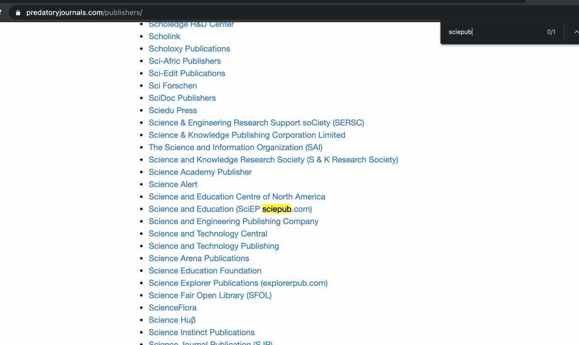Open the Scholoxy Publications link
The height and width of the screenshot is (345, 579).
tap(190, 48)
